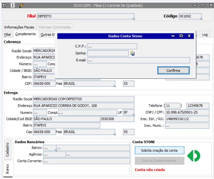Click the traffic light icon in title bar
This screenshot has height=179, width=214.
13,5
